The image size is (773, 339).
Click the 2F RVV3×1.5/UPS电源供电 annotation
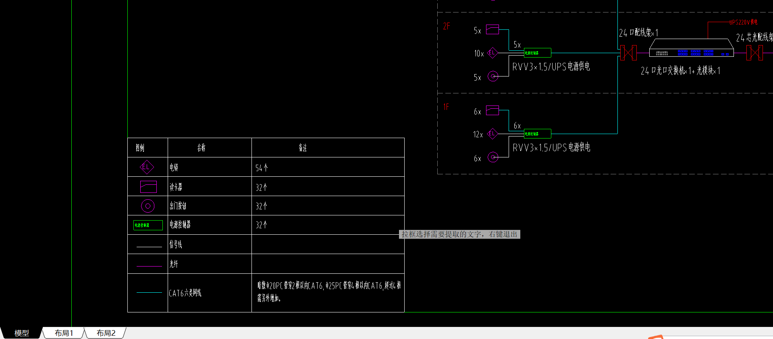pyautogui.click(x=551, y=66)
